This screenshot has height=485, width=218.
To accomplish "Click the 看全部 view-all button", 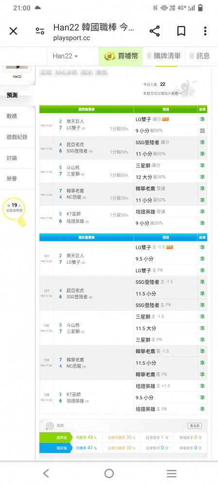I will [195, 426].
